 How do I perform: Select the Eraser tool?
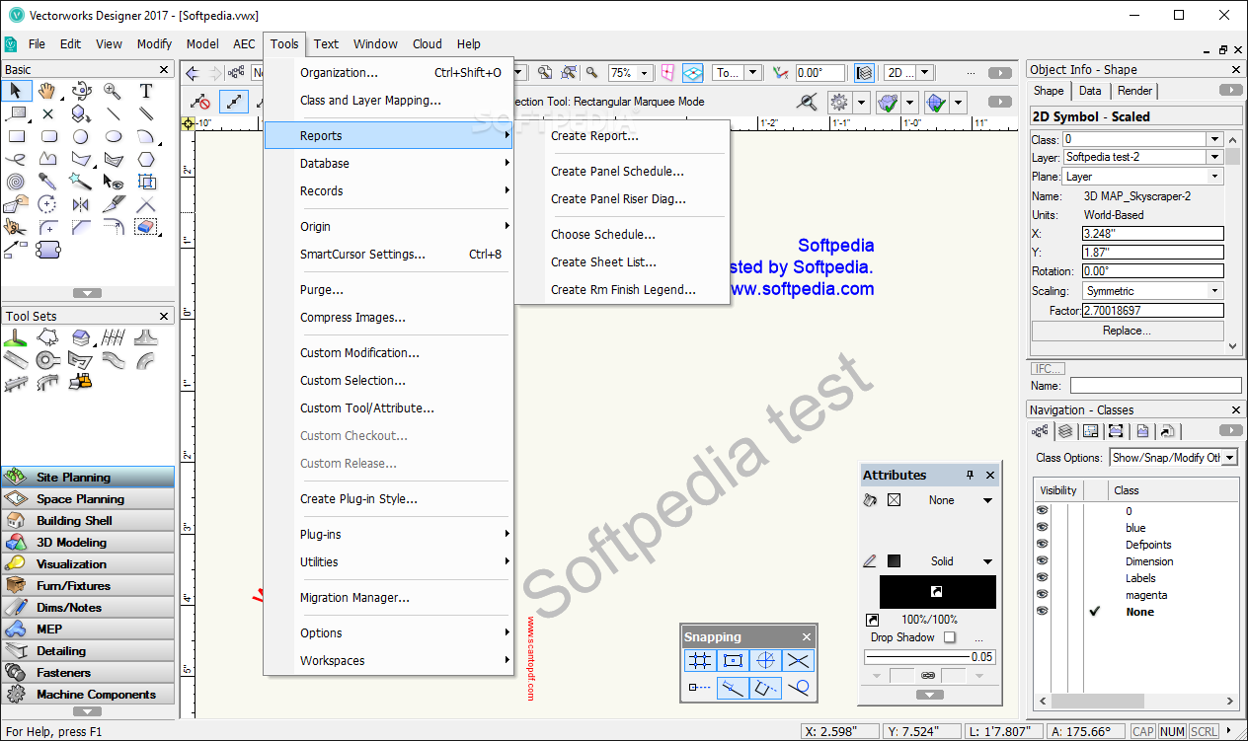click(x=146, y=227)
